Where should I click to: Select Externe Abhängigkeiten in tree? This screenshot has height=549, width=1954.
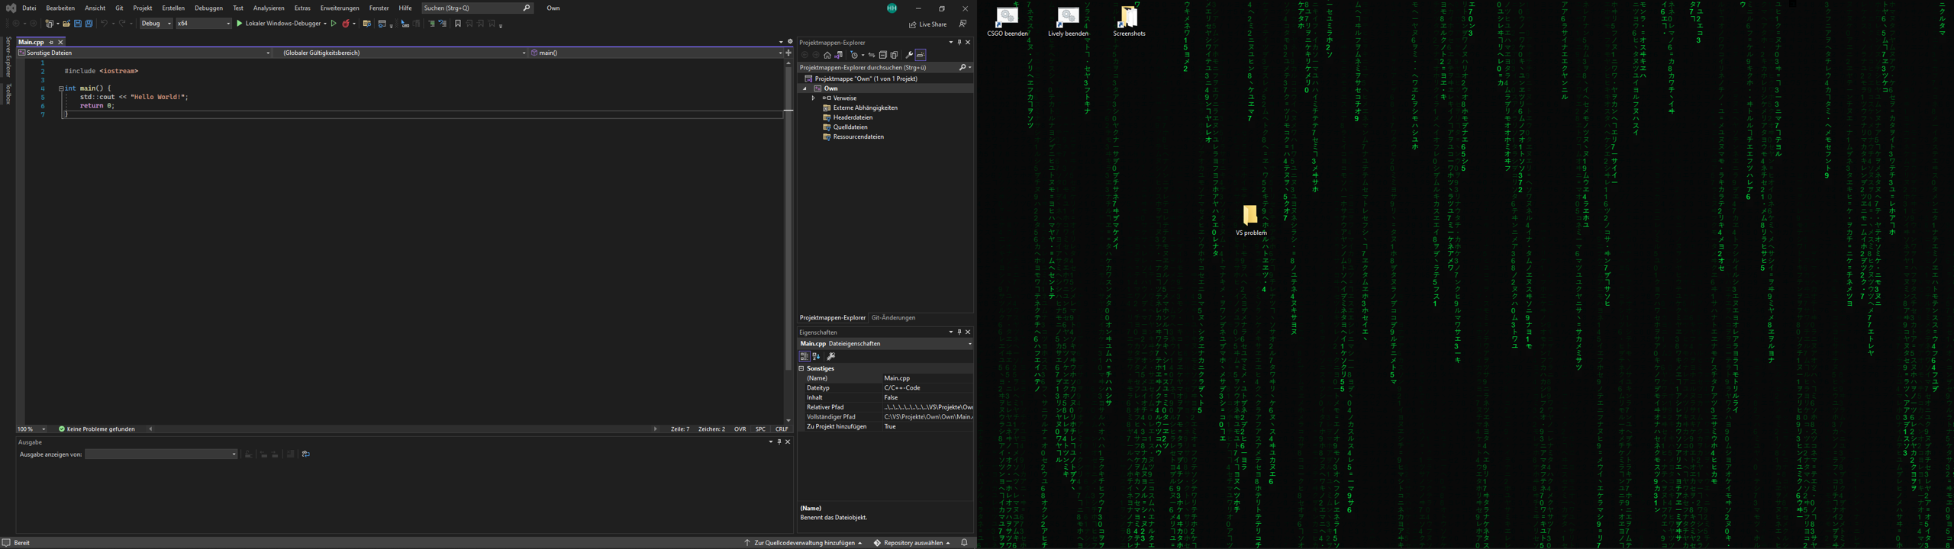coord(865,108)
